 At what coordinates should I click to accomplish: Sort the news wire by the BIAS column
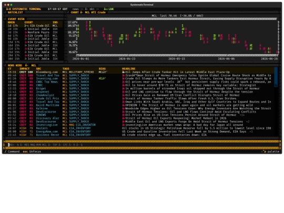click(x=102, y=69)
